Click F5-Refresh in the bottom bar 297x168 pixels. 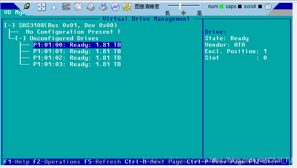[x=103, y=162]
